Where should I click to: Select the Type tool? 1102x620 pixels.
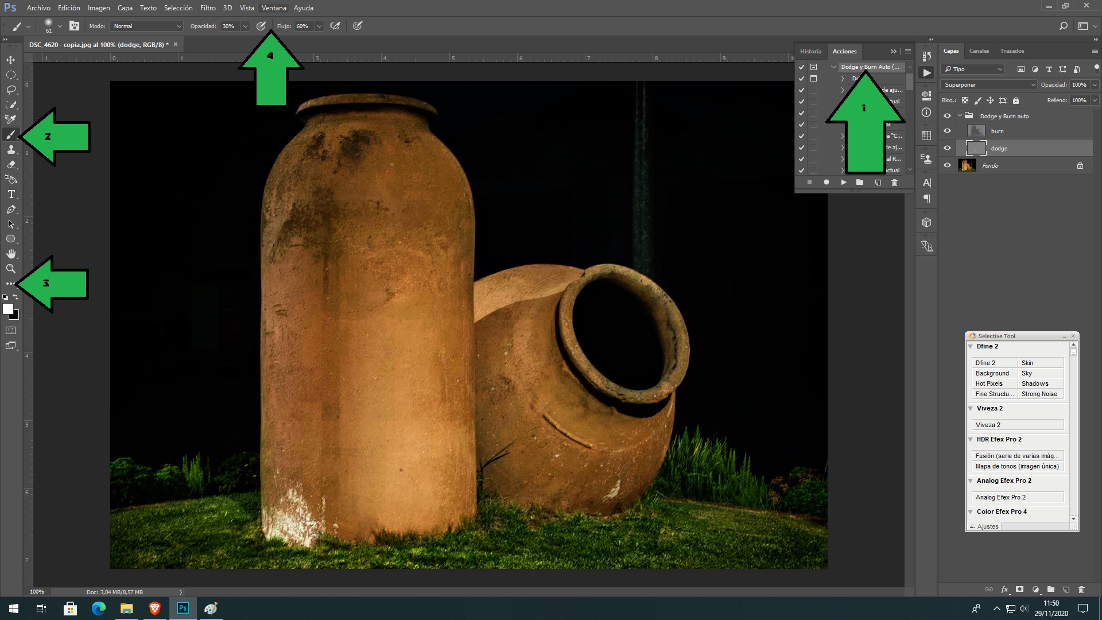(11, 194)
